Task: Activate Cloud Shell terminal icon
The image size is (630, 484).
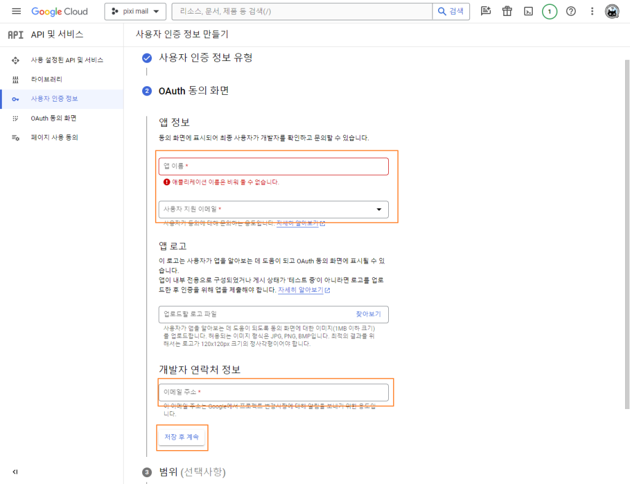Action: coord(528,12)
